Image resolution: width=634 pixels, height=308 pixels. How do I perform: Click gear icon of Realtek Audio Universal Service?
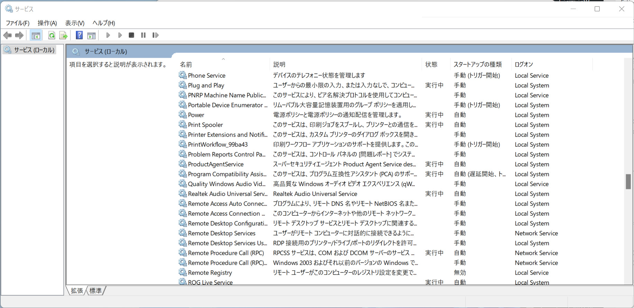pos(183,194)
